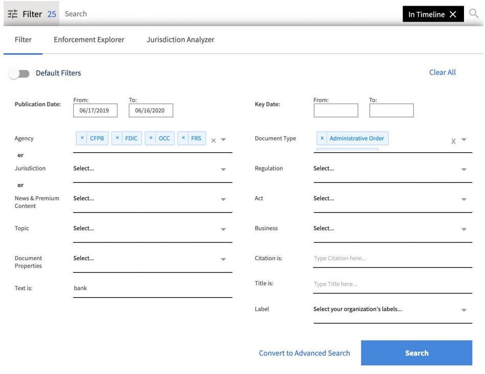The image size is (485, 374).
Task: Click the Filter 25 button
Action: click(x=32, y=14)
